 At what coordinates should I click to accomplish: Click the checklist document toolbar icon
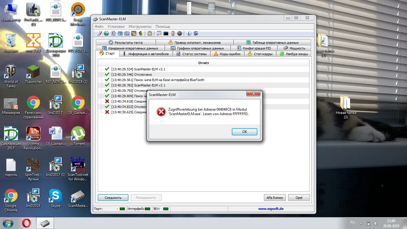113,34
